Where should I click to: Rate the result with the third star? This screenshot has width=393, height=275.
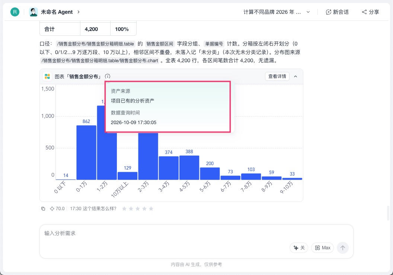point(138,209)
